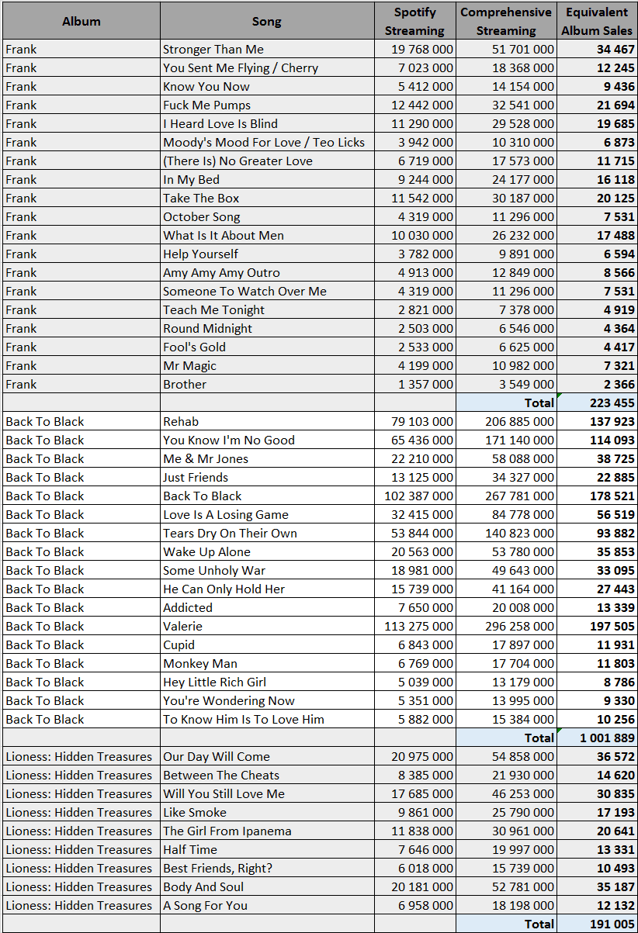Click I Heard Love Is Blind cell
Viewport: 638px width, 933px height.
[x=267, y=123]
